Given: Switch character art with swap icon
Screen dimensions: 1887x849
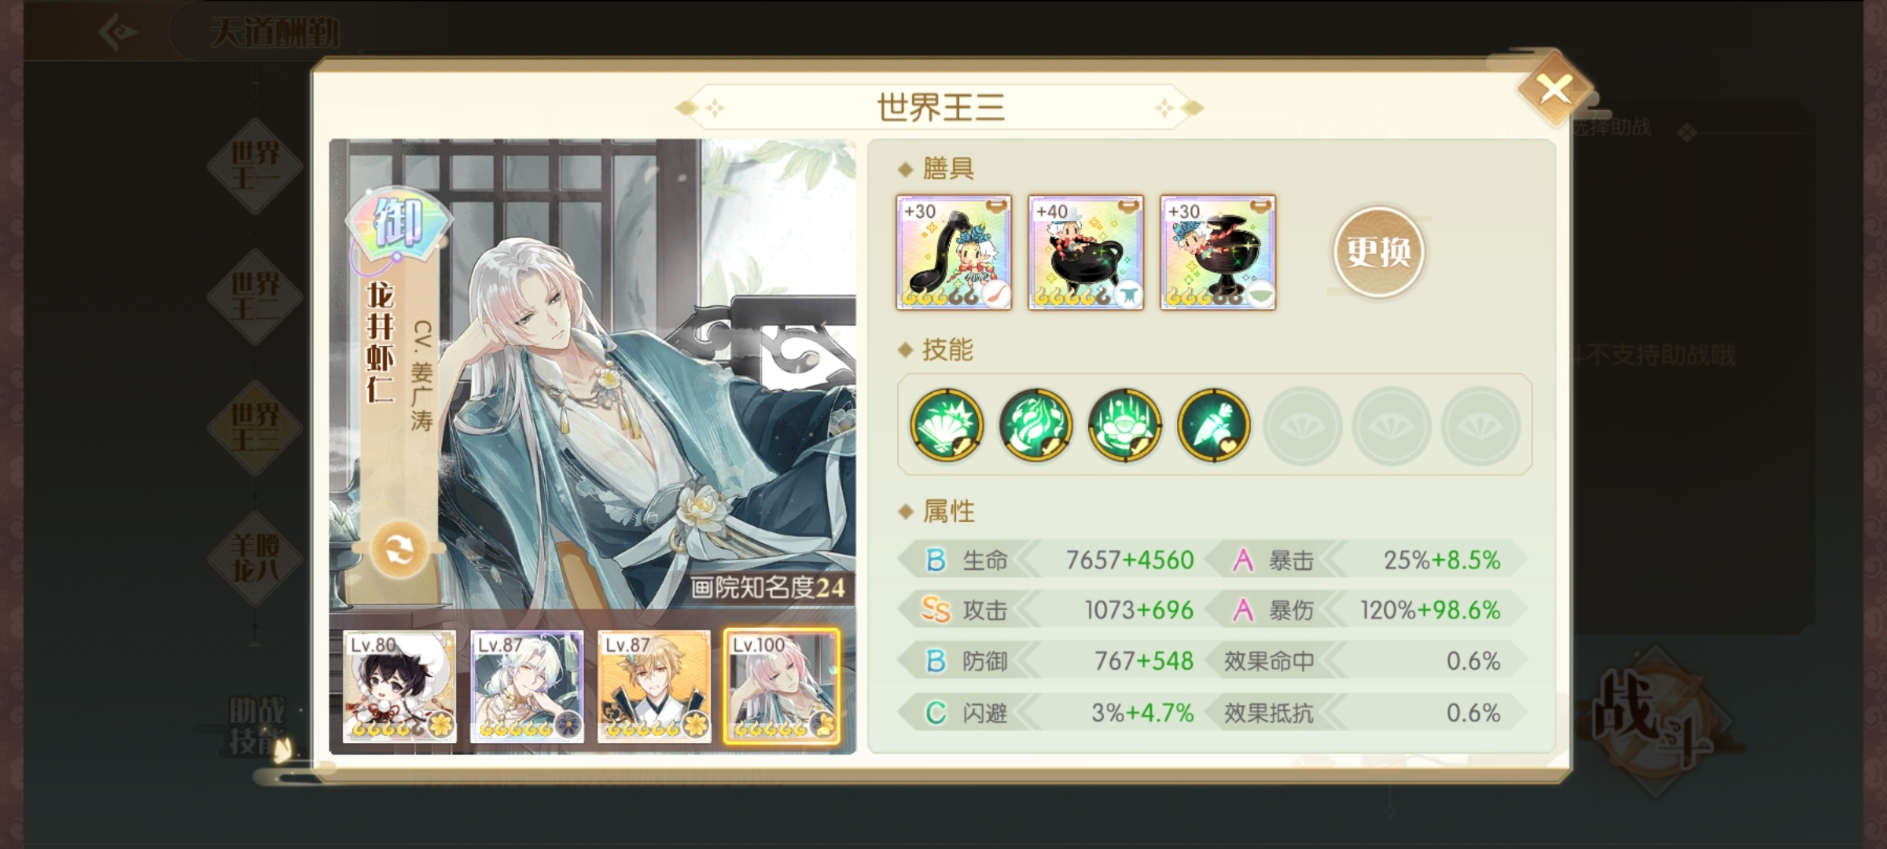Looking at the screenshot, I should (x=399, y=549).
